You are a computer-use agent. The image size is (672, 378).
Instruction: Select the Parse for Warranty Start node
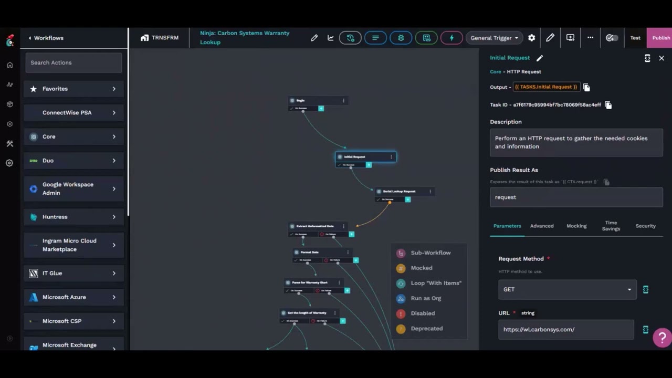coord(313,282)
